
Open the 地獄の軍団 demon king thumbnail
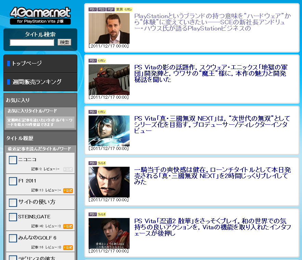coord(109,80)
